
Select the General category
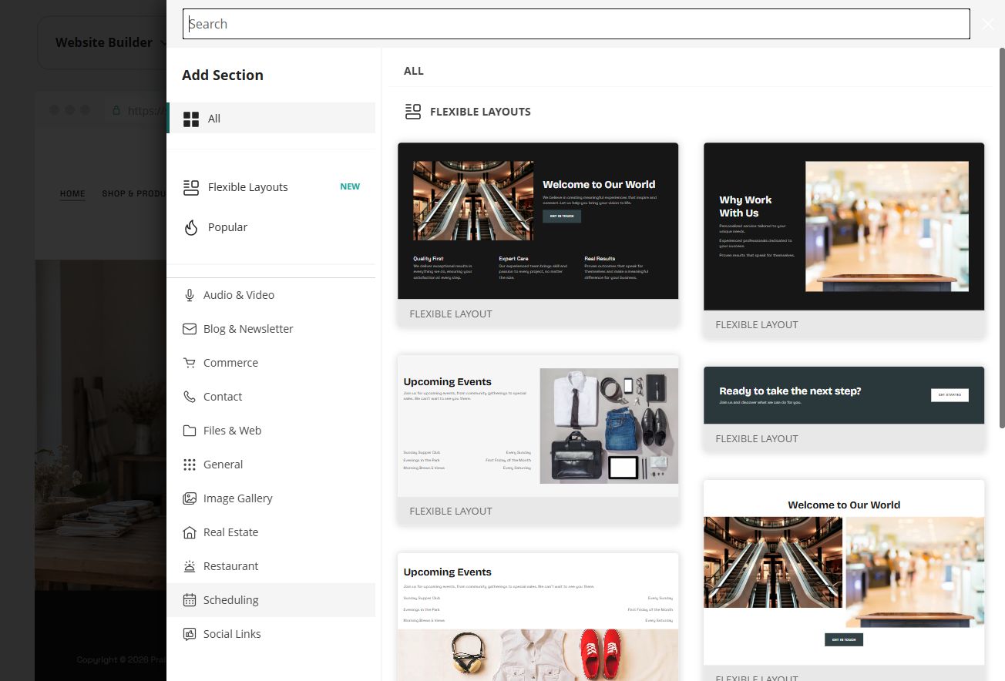point(271,465)
